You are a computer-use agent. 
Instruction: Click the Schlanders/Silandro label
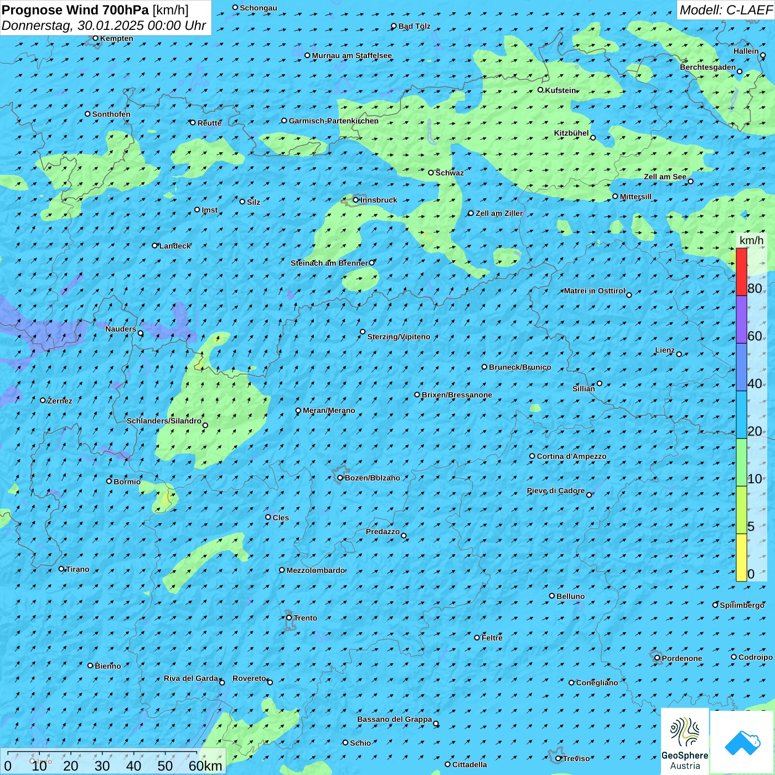[x=164, y=421]
